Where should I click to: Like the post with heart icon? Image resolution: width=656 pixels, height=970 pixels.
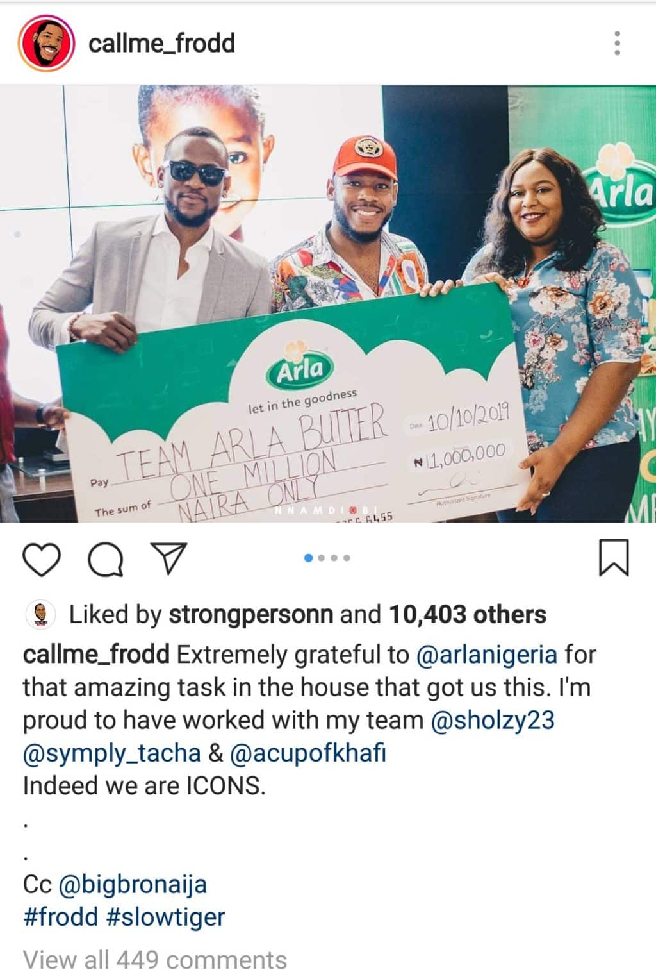click(x=42, y=559)
